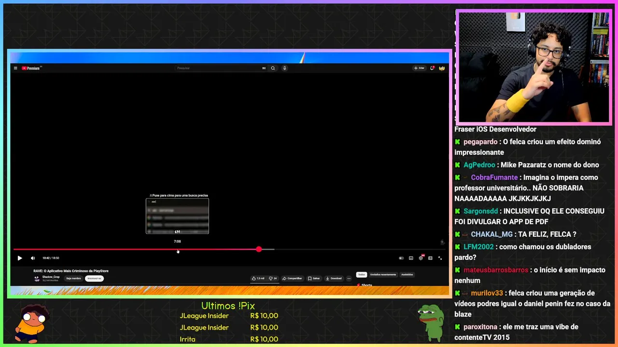The width and height of the screenshot is (618, 347).
Task: Select the Enviados recentemente chip
Action: coord(383,275)
